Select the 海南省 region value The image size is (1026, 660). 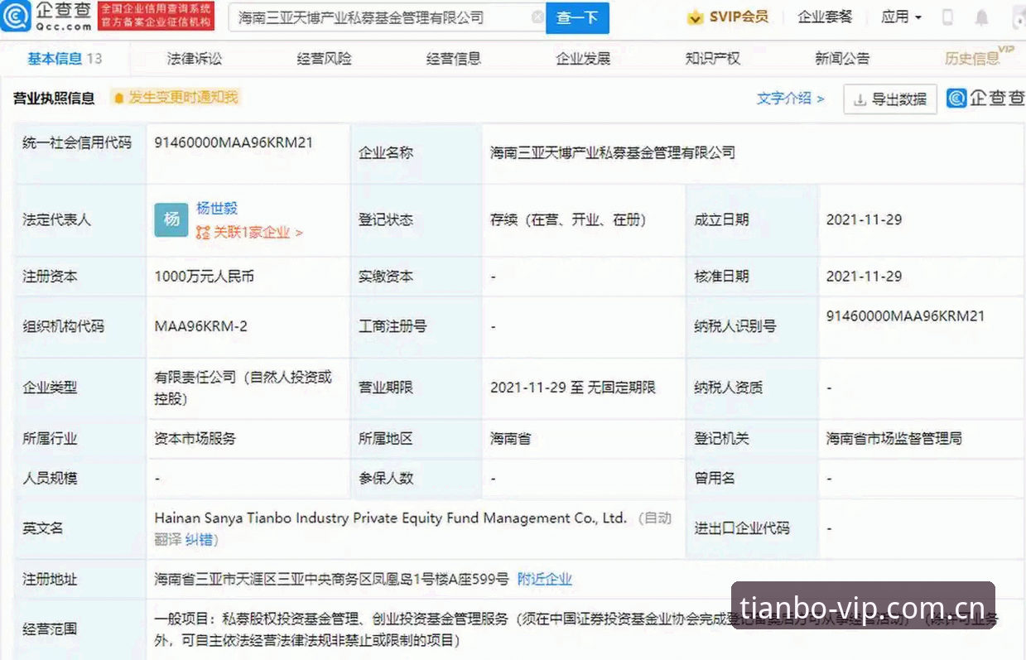510,439
